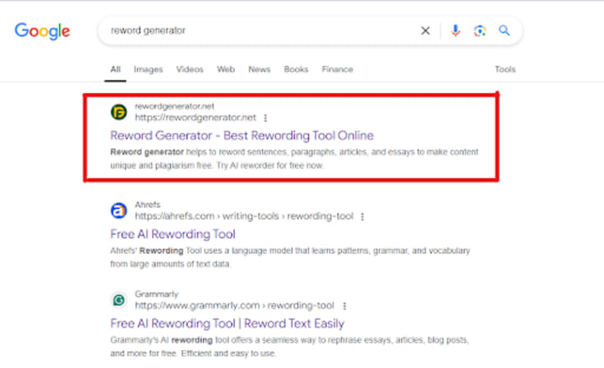This screenshot has height=368, width=604.
Task: Click the 'rewordgenerator.net' site name
Action: 174,106
